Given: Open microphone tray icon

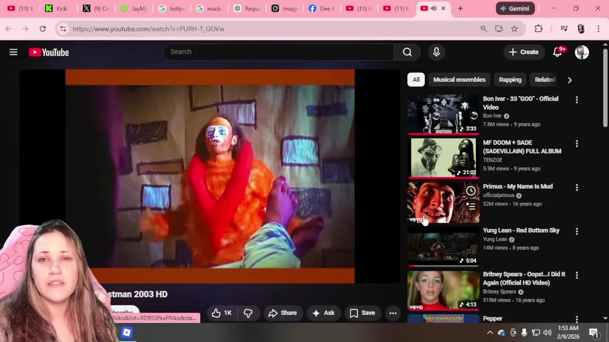Looking at the screenshot, I should click(x=524, y=332).
